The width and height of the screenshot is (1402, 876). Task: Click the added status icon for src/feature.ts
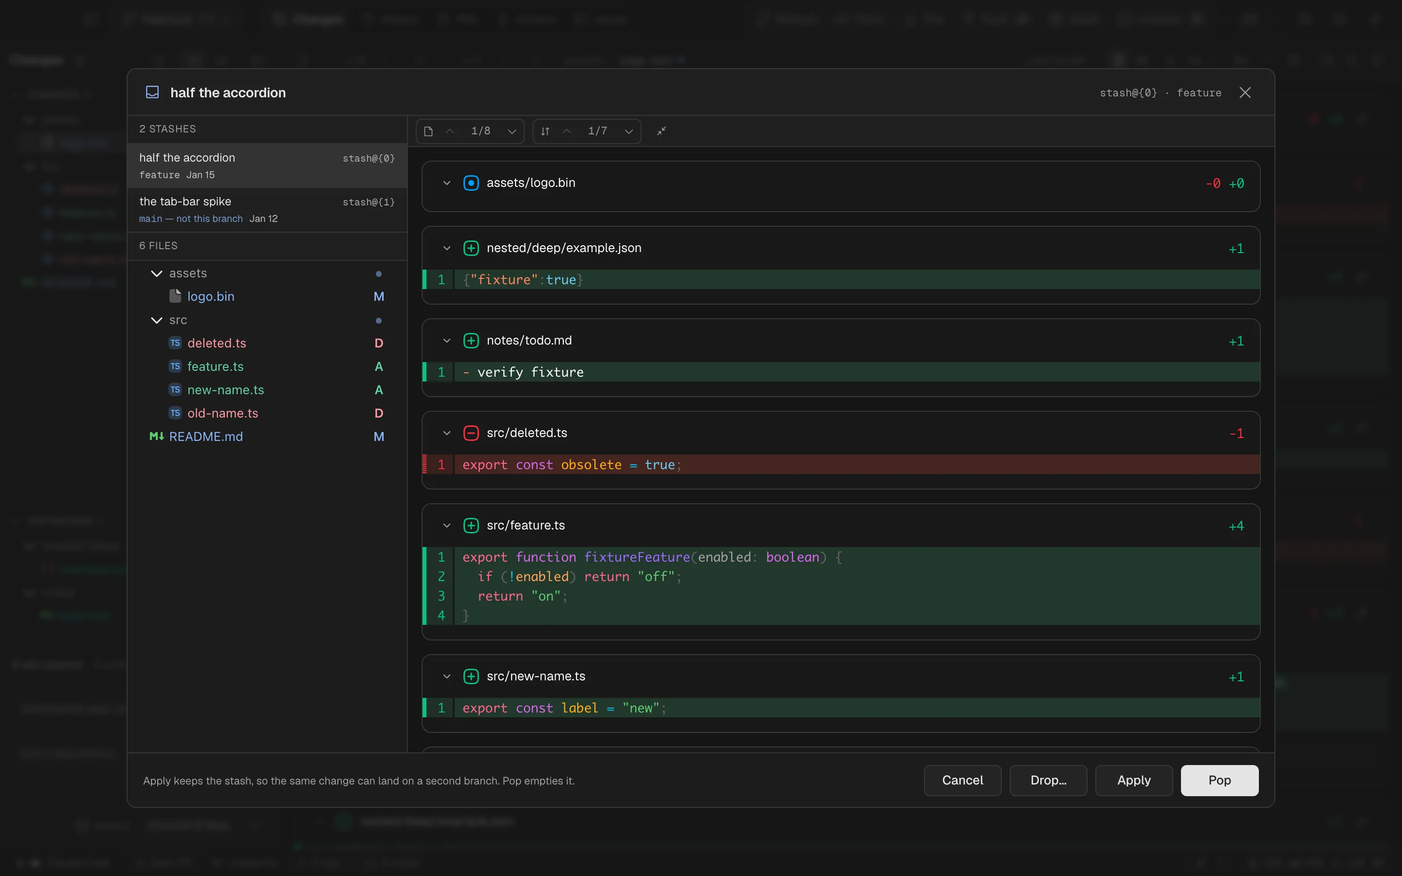coord(471,526)
